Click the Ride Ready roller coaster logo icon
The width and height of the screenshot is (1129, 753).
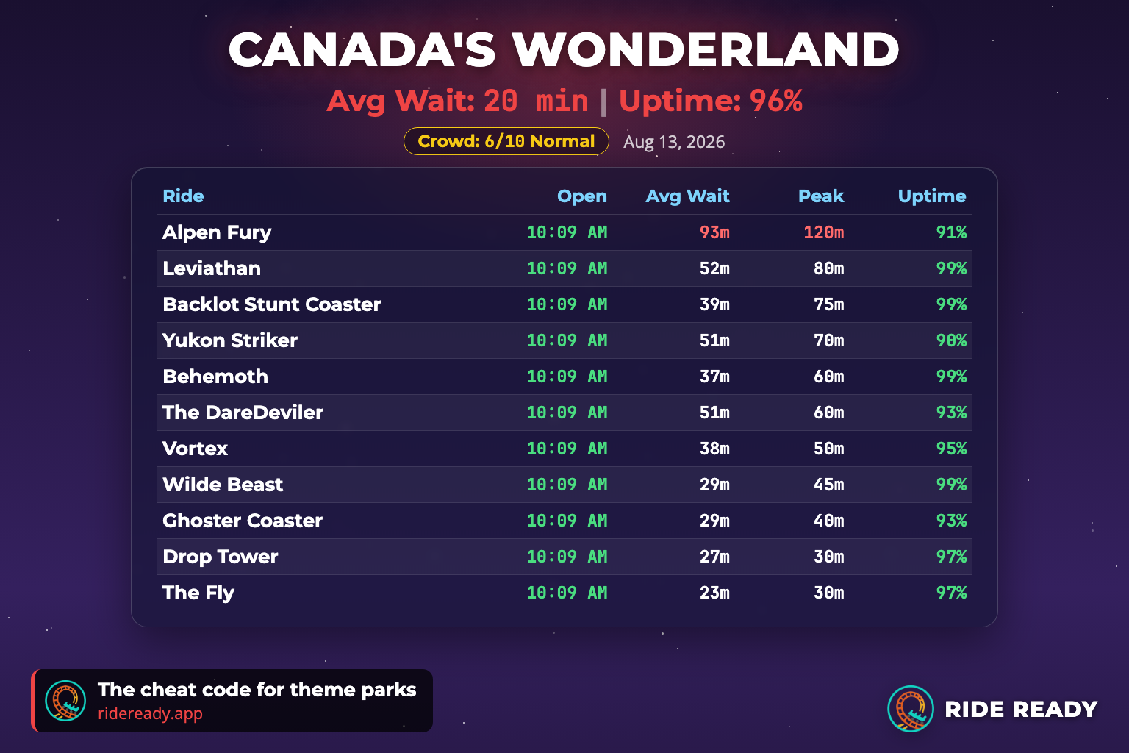pos(911,709)
